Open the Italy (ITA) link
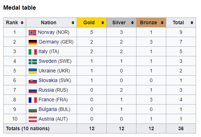The height and width of the screenshot is (137, 201). tap(49, 52)
